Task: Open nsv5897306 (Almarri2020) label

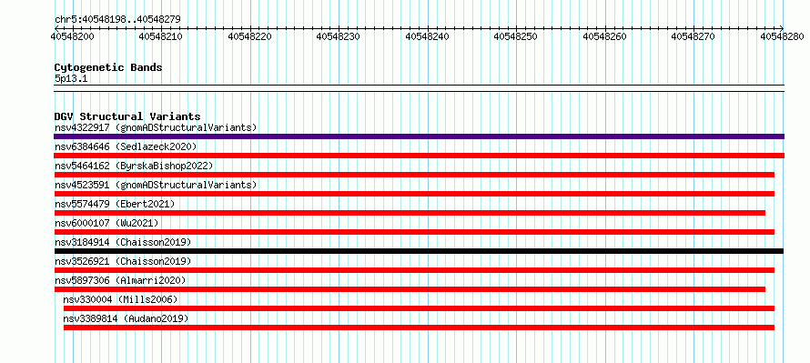Action: click(120, 280)
